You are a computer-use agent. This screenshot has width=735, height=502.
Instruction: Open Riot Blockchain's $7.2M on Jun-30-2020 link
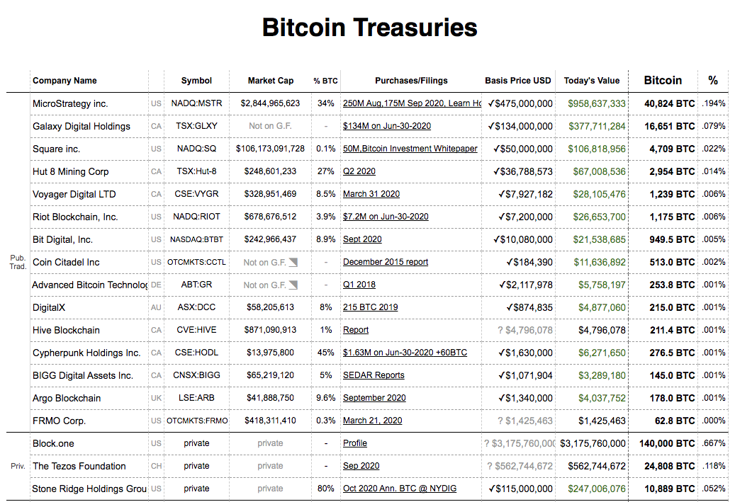[386, 217]
